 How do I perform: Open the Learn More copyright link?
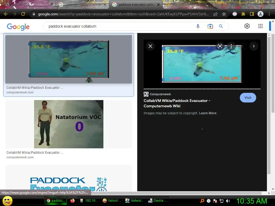[208, 113]
